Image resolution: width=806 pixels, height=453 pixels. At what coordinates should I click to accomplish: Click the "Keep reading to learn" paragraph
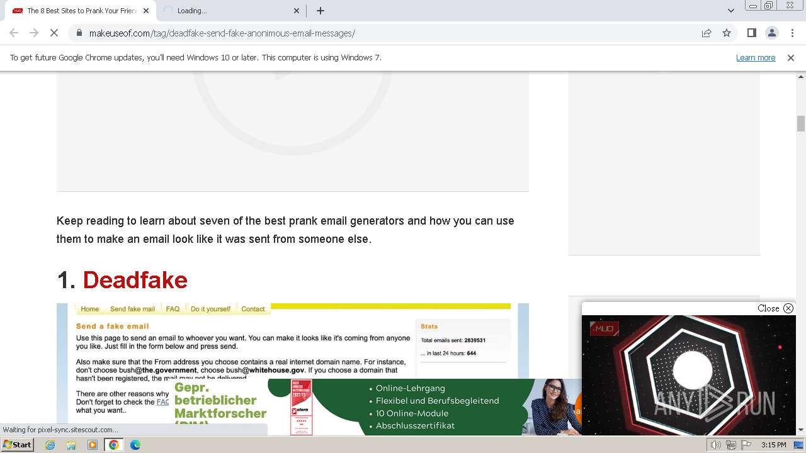285,230
